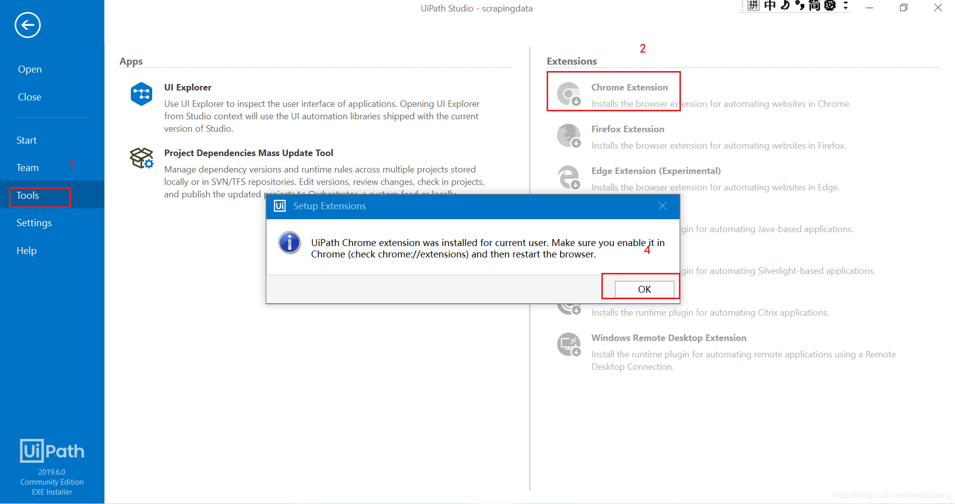Click the Firefox Extension title

(628, 129)
